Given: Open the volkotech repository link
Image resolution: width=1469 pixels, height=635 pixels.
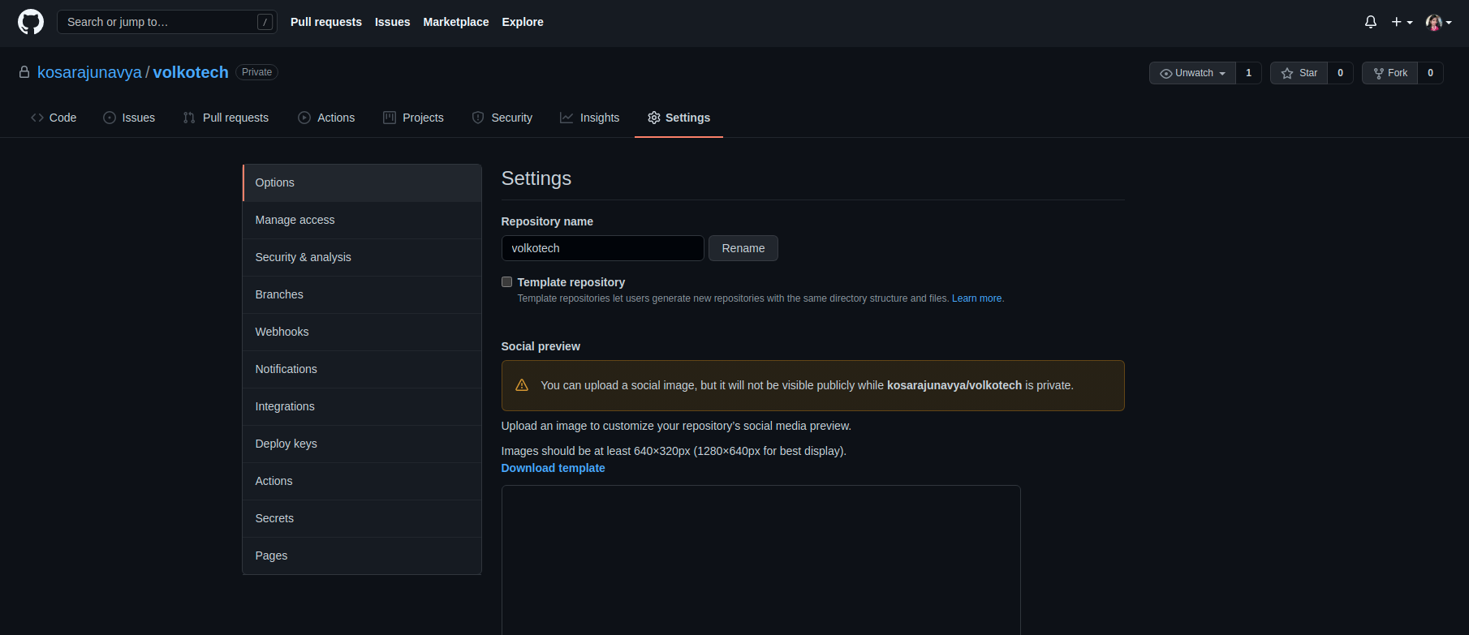Looking at the screenshot, I should pyautogui.click(x=191, y=72).
